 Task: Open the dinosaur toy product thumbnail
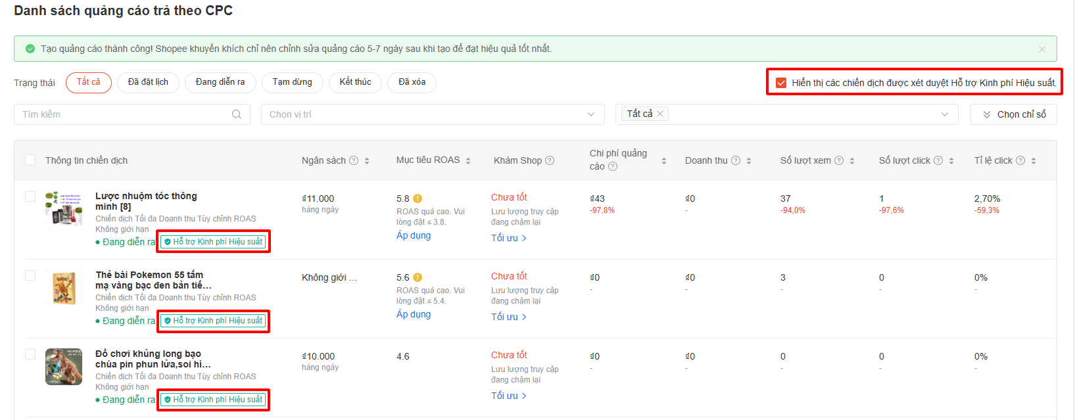click(x=64, y=367)
